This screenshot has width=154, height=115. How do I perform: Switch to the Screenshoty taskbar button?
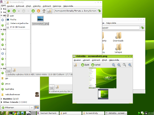93,113
